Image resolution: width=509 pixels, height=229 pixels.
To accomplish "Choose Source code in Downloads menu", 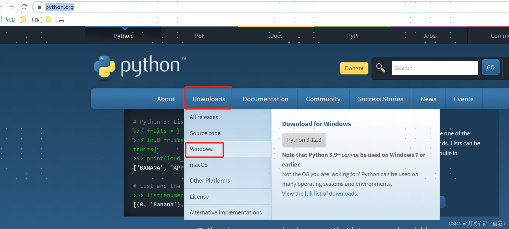I will pyautogui.click(x=227, y=133).
